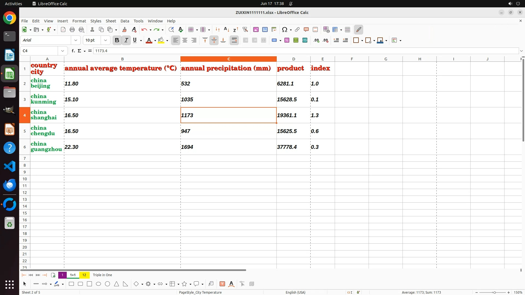The height and width of the screenshot is (295, 525).
Task: Click the zoom slider handle
Action: (494, 292)
